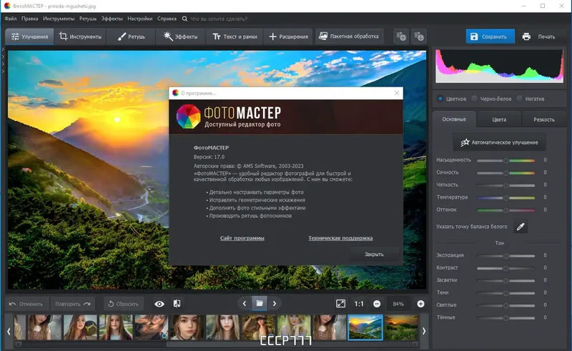
Task: Click the Контраст slider handle
Action: (x=506, y=268)
